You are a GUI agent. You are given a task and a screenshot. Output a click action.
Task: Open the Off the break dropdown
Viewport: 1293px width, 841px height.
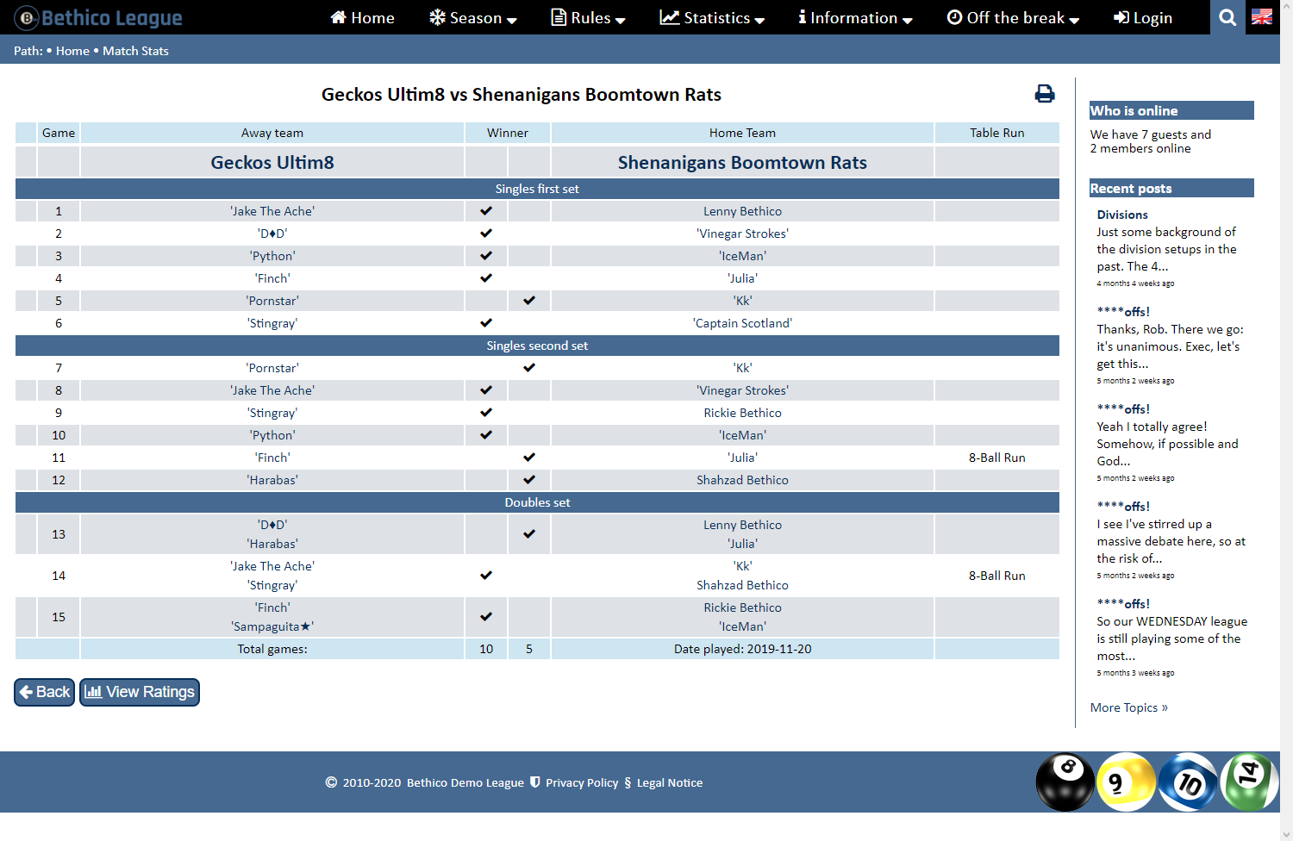click(1013, 18)
